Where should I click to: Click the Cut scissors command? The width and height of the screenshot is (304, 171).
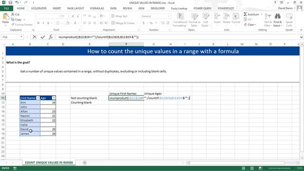pyautogui.click(x=15, y=14)
